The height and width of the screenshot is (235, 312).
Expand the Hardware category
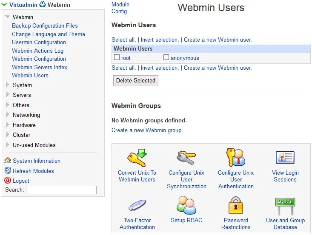7,125
